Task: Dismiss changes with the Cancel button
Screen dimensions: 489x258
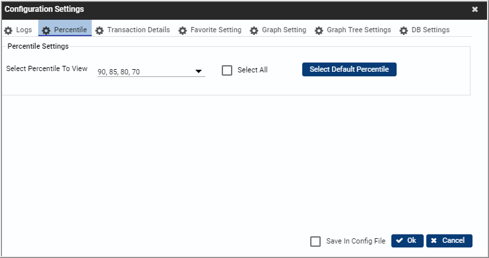Action: (449, 241)
